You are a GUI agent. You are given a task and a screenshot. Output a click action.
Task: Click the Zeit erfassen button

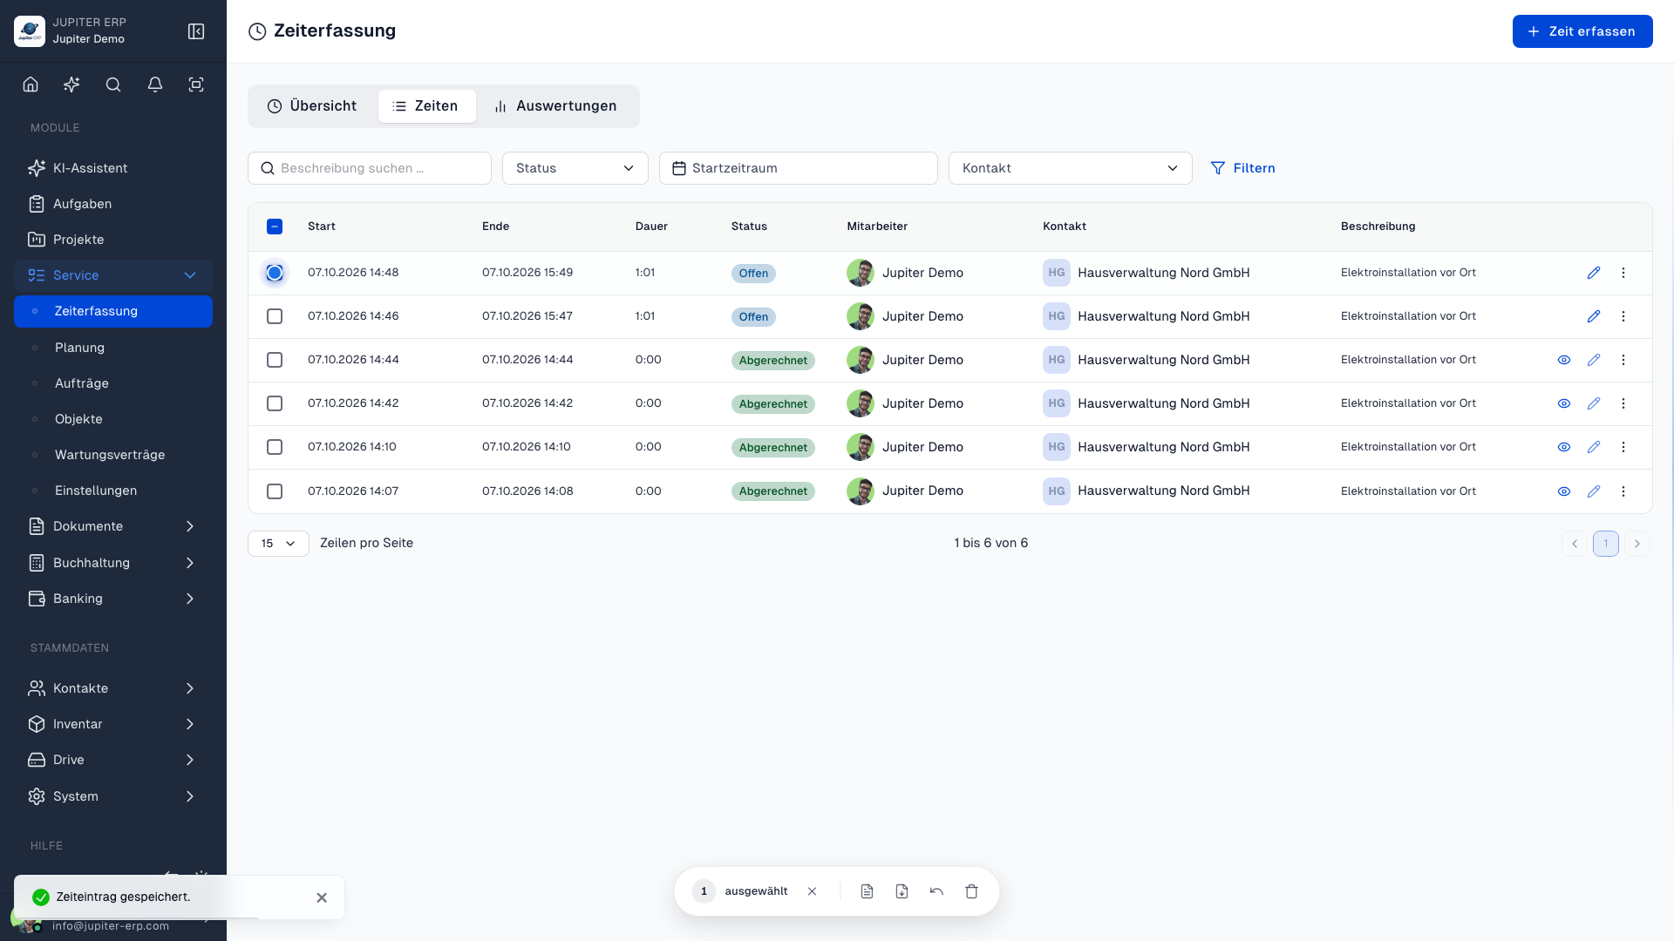(x=1582, y=31)
